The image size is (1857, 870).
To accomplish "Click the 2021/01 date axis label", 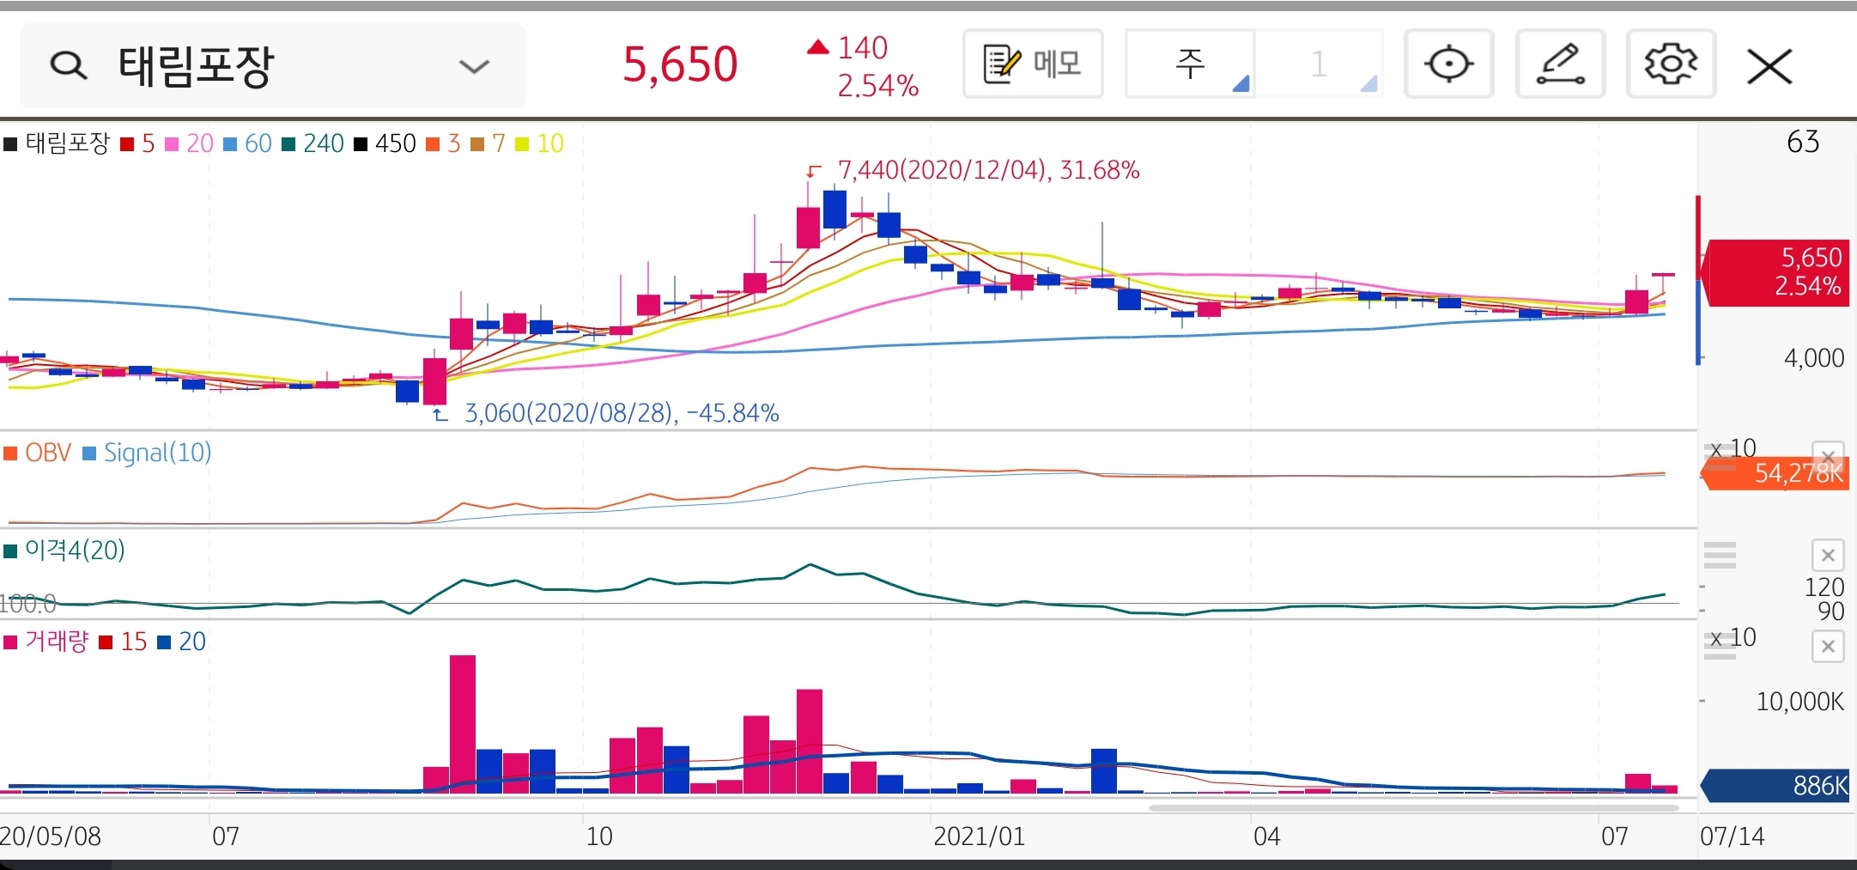I will tap(979, 836).
